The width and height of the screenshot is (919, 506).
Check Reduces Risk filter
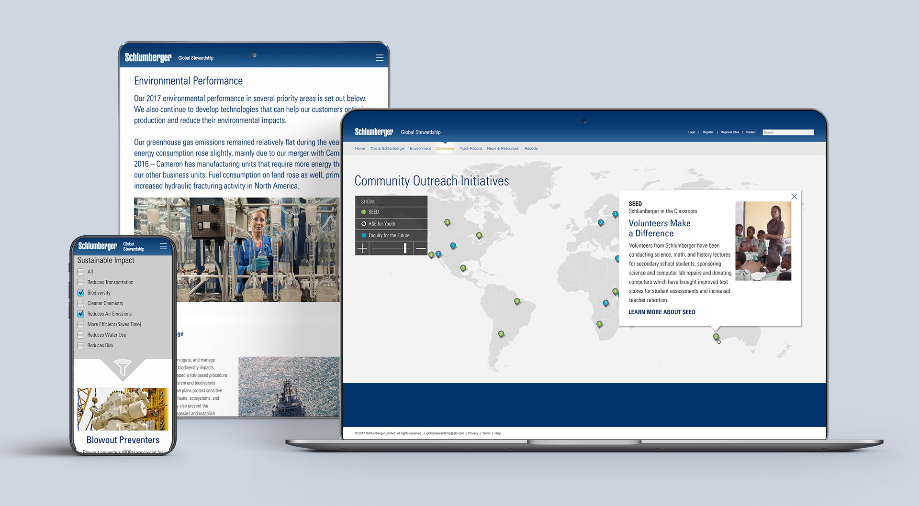coord(80,345)
